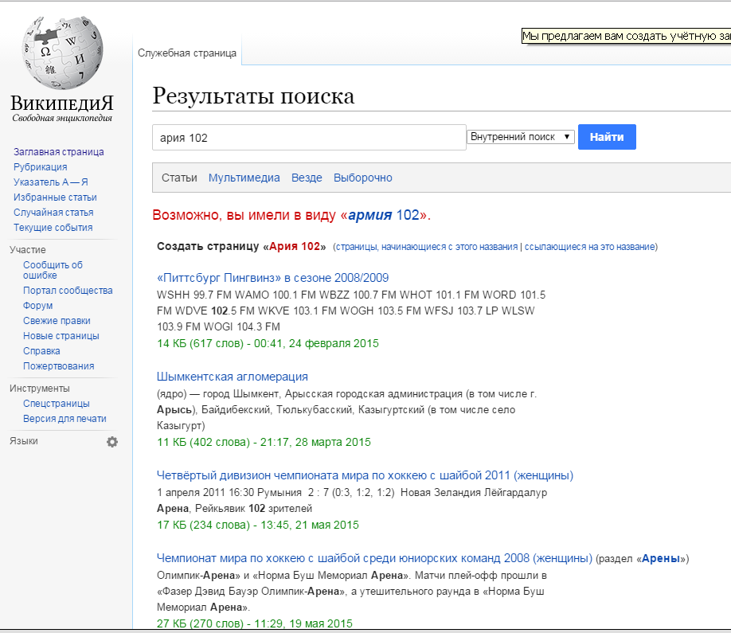Image resolution: width=731 pixels, height=633 pixels.
Task: Open the Служебная страница tab
Action: tap(187, 53)
